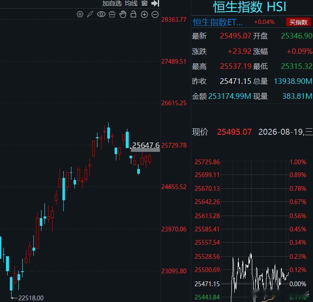Viewport: 313px width, 302px height.
Task: Click axis label 25729.78
Action: click(174, 145)
